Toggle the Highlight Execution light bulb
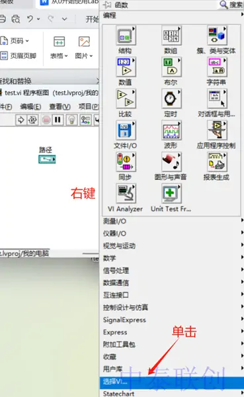244x397 pixels. tap(72, 120)
